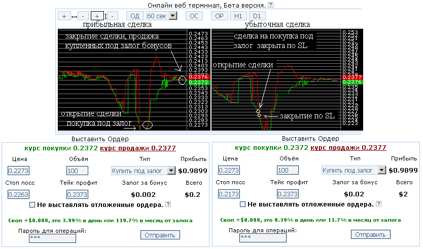This screenshot has width=423, height=249.
Task: Click the vertical zoom-out minus button
Action: (x=113, y=16)
